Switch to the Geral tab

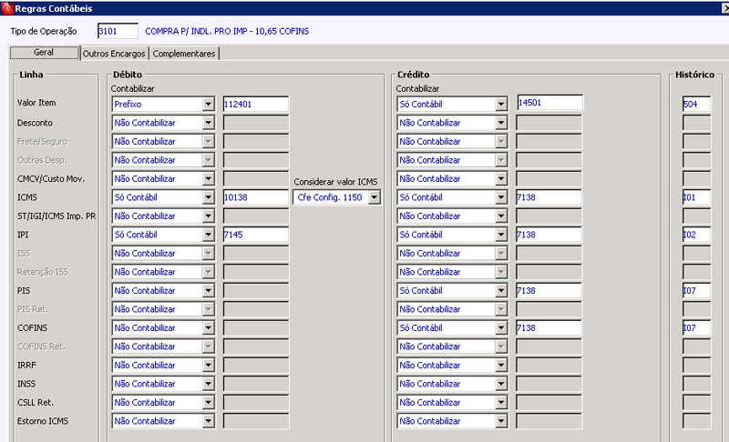[x=44, y=53]
